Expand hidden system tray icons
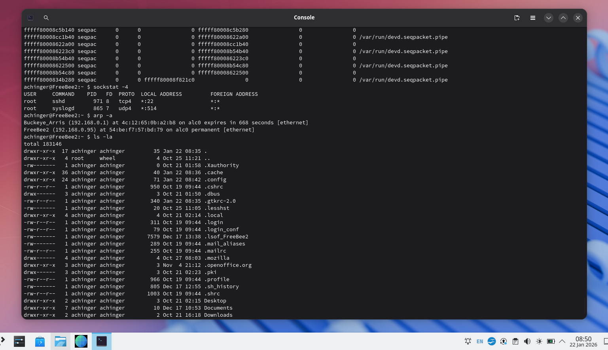Viewport: 608px width, 350px height. pyautogui.click(x=562, y=341)
